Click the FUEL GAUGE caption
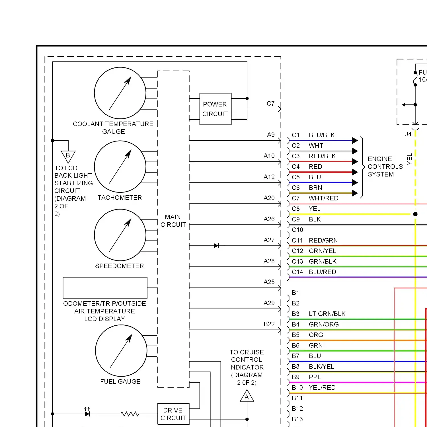 [120, 381]
